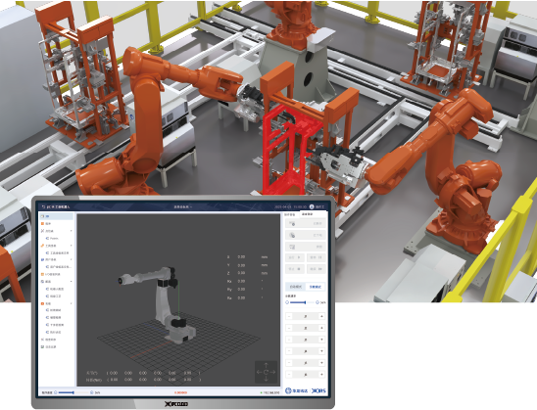Click the orange grid icon beside I/O
This screenshot has height=410, width=537.
coord(42,274)
